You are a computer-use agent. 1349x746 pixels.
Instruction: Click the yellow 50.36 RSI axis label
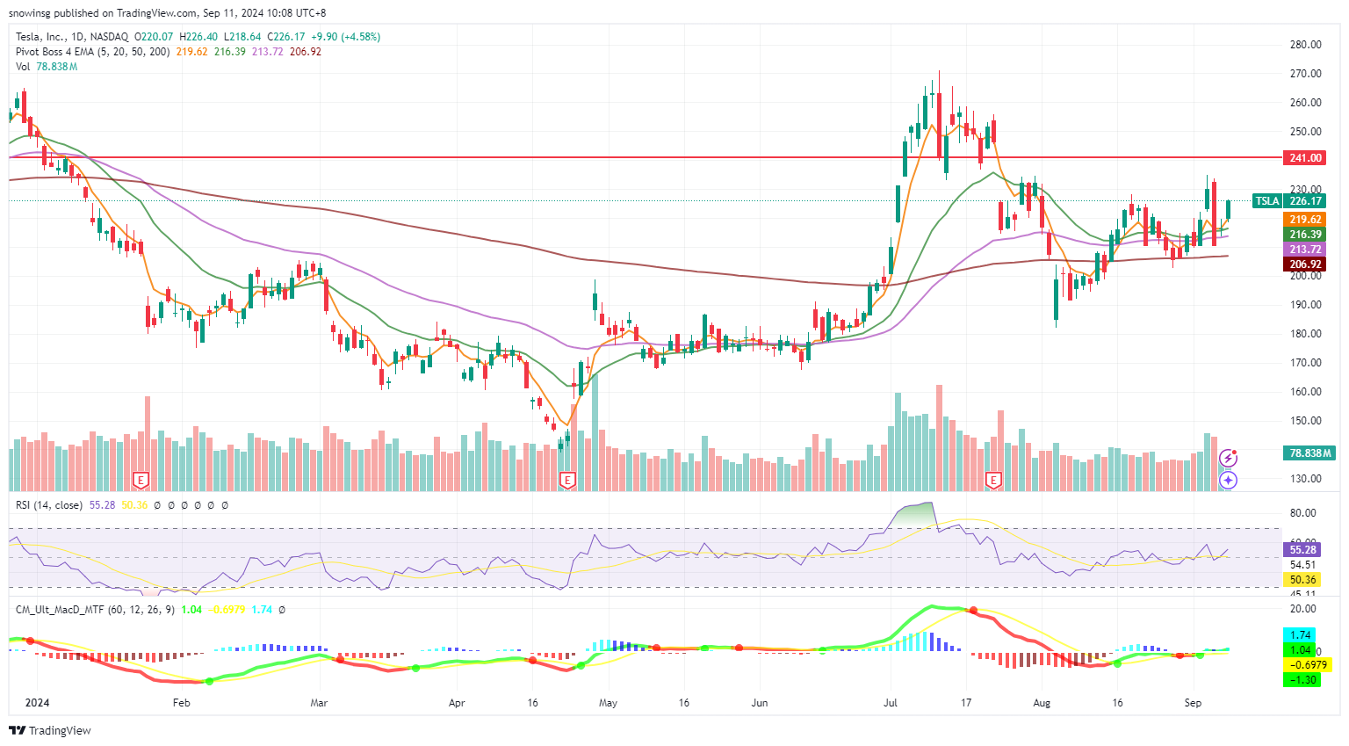1302,580
